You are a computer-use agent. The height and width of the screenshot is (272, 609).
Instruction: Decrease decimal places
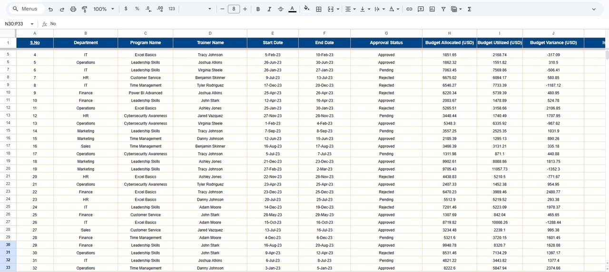click(x=148, y=9)
